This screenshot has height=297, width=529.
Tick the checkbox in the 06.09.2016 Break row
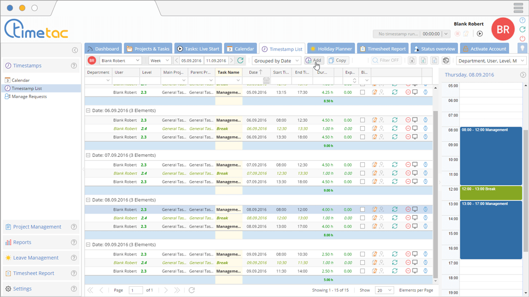(x=363, y=129)
